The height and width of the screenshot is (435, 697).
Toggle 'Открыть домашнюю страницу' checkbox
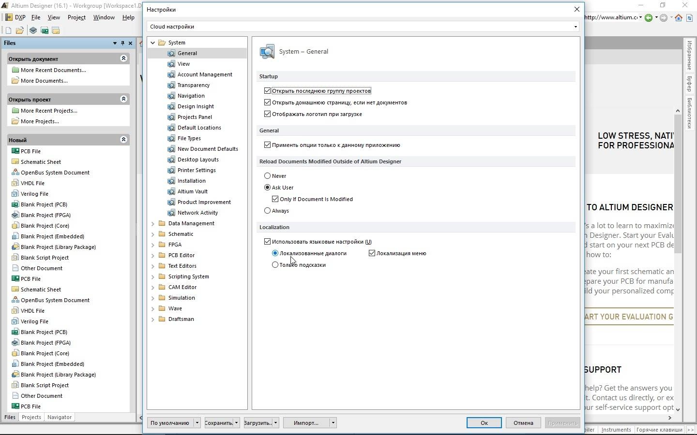pos(267,102)
